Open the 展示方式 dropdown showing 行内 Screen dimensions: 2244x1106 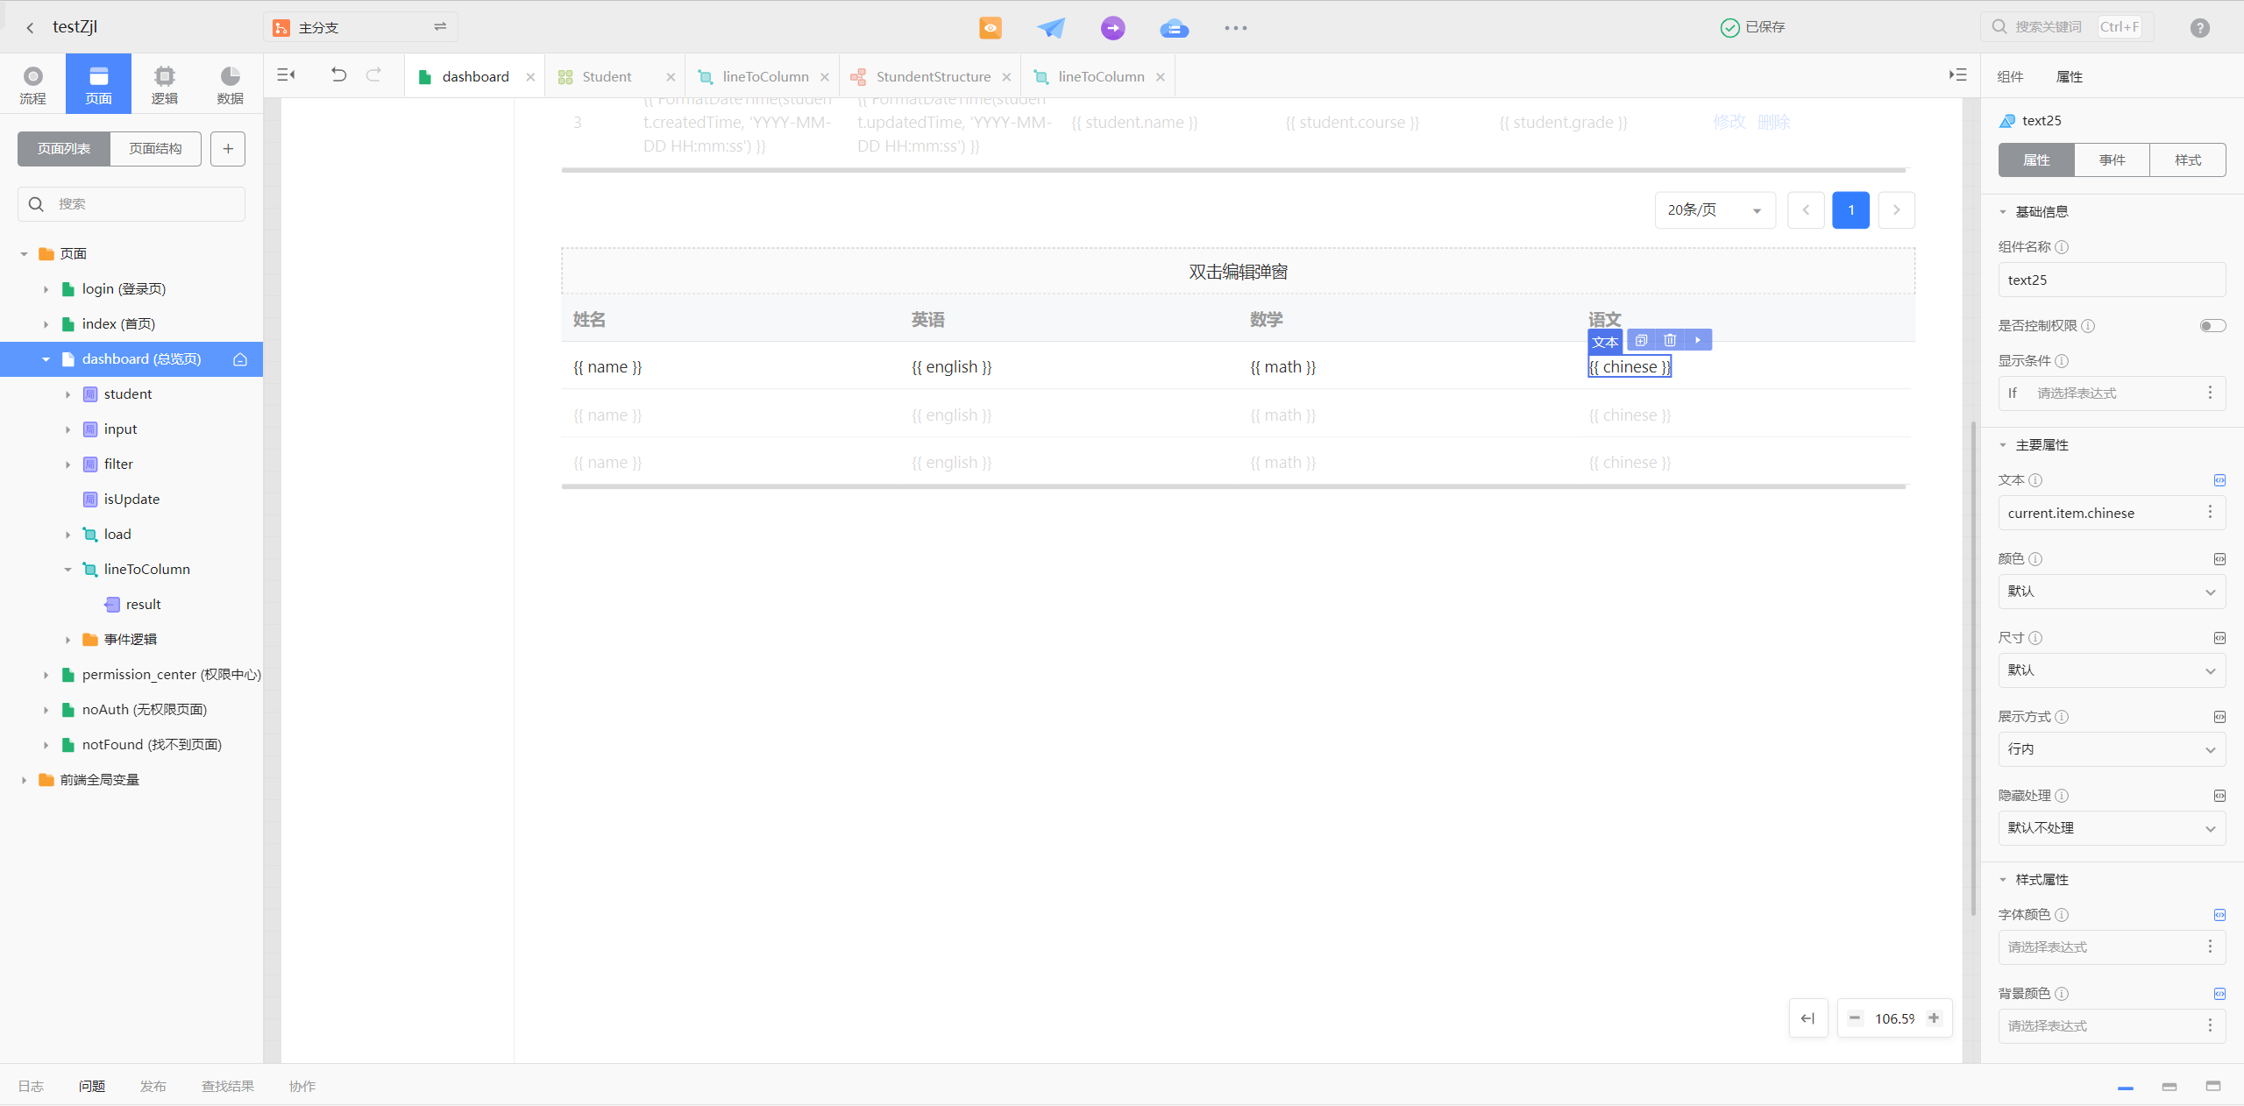(2112, 749)
